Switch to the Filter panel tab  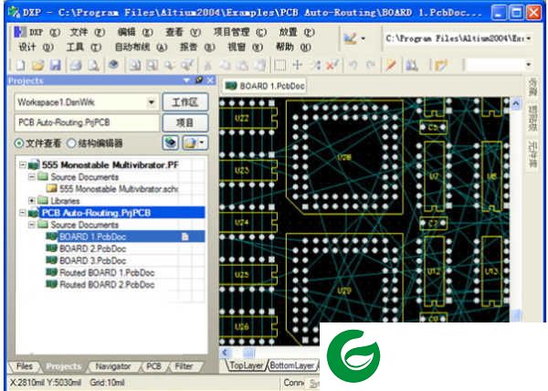184,366
